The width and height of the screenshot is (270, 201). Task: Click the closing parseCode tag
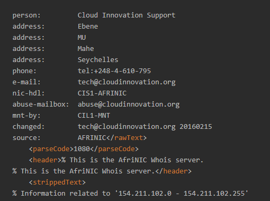pos(114,149)
